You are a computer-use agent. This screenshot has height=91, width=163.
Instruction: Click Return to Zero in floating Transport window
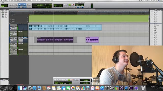[58, 80]
